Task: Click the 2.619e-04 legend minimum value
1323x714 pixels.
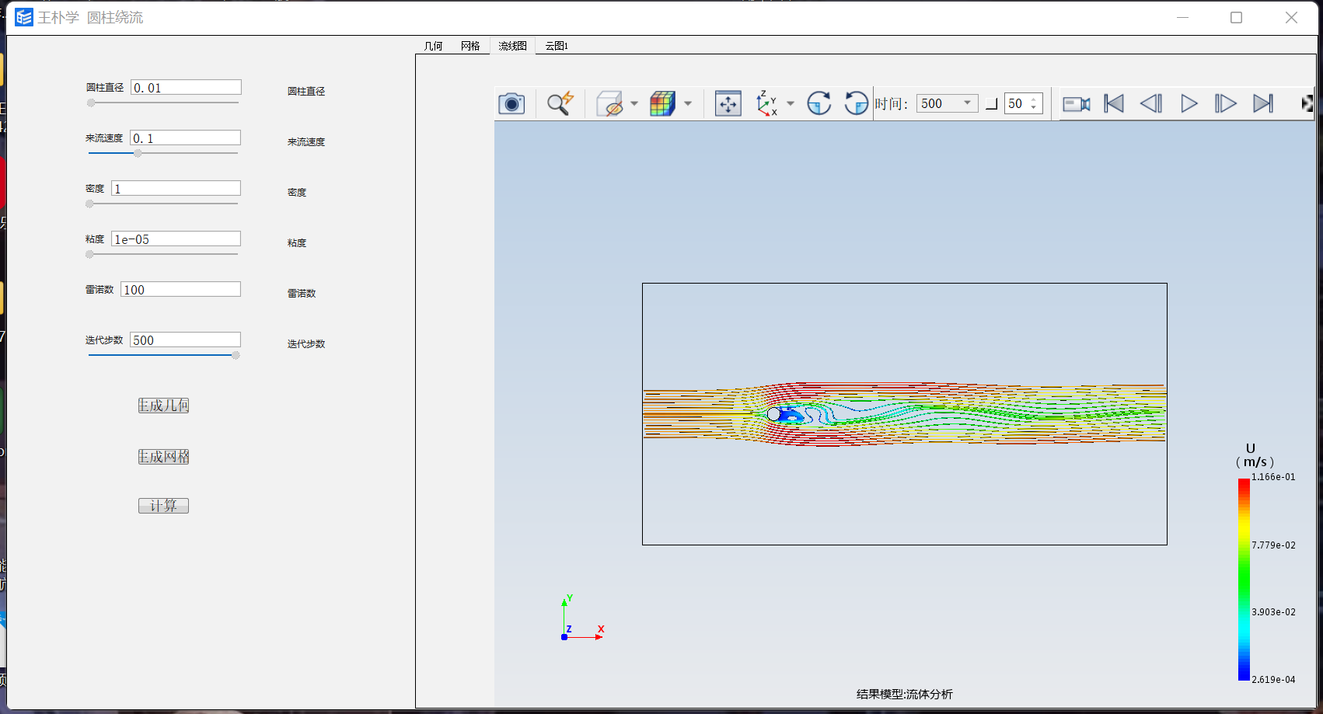Action: pyautogui.click(x=1273, y=680)
